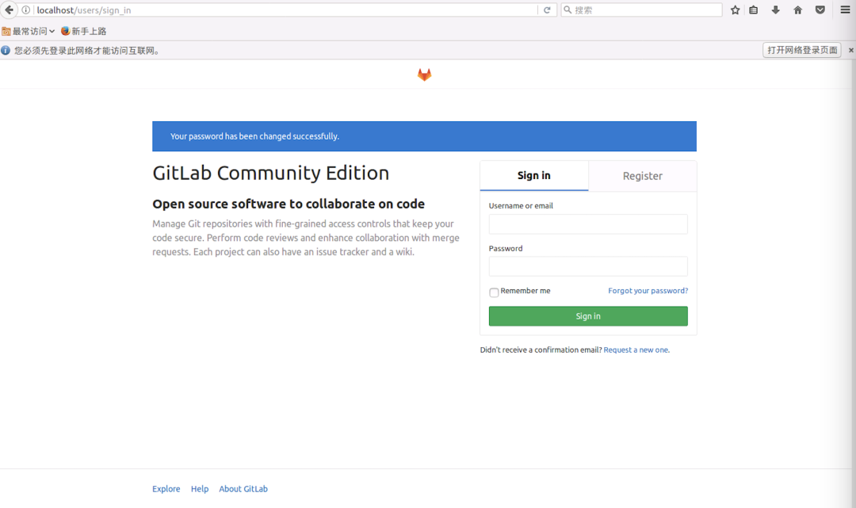This screenshot has height=508, width=856.
Task: Go to browser home page icon
Action: pos(797,10)
